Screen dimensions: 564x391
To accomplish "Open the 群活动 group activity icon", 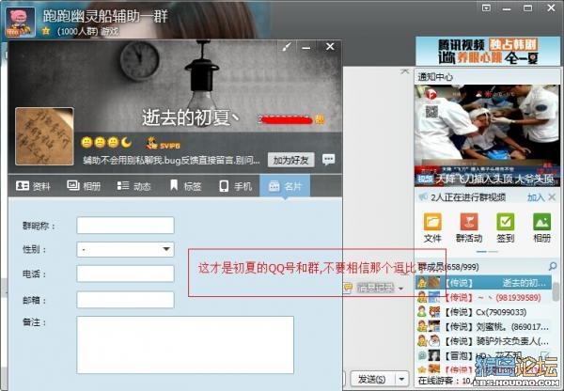I will point(469,227).
